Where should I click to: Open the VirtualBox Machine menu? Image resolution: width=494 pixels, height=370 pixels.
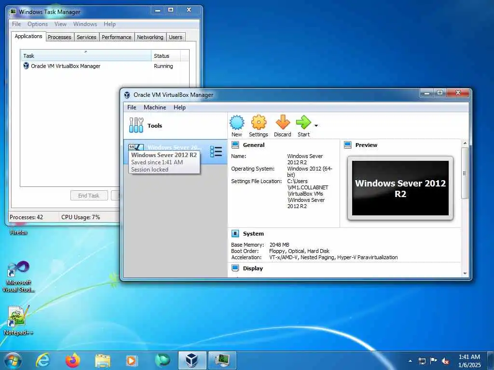[x=155, y=107]
